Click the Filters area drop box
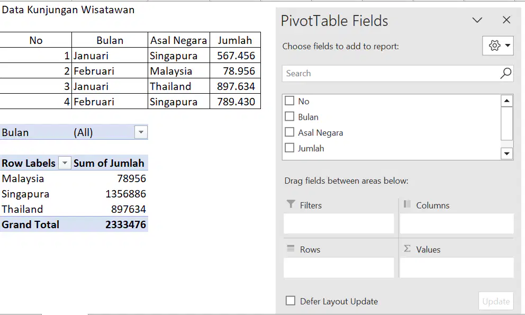The width and height of the screenshot is (525, 315). tap(339, 223)
